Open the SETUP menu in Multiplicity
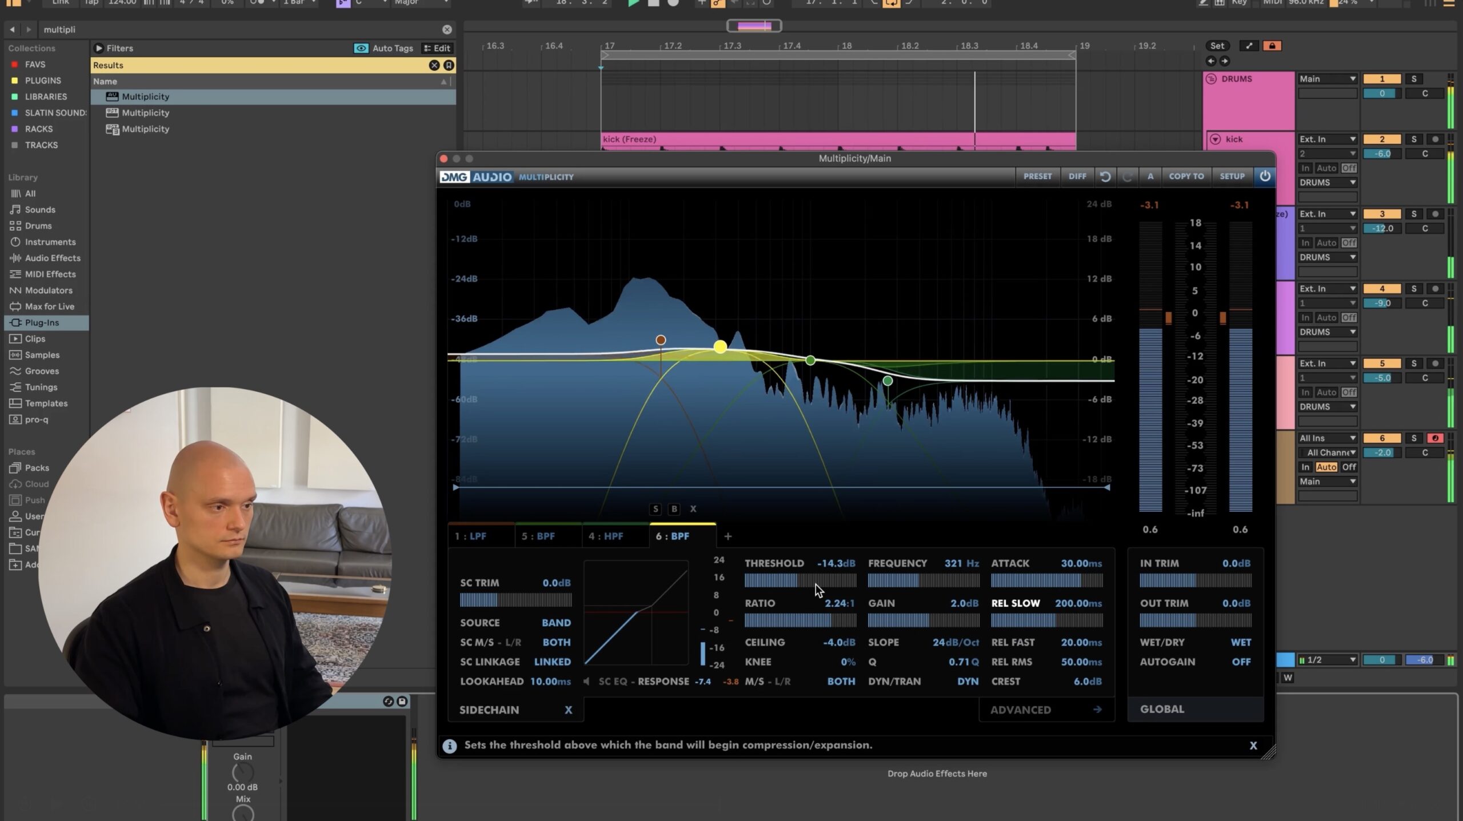 tap(1232, 177)
